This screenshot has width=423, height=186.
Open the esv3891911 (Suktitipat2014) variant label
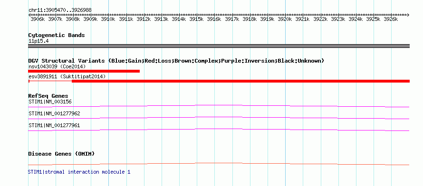(67, 77)
